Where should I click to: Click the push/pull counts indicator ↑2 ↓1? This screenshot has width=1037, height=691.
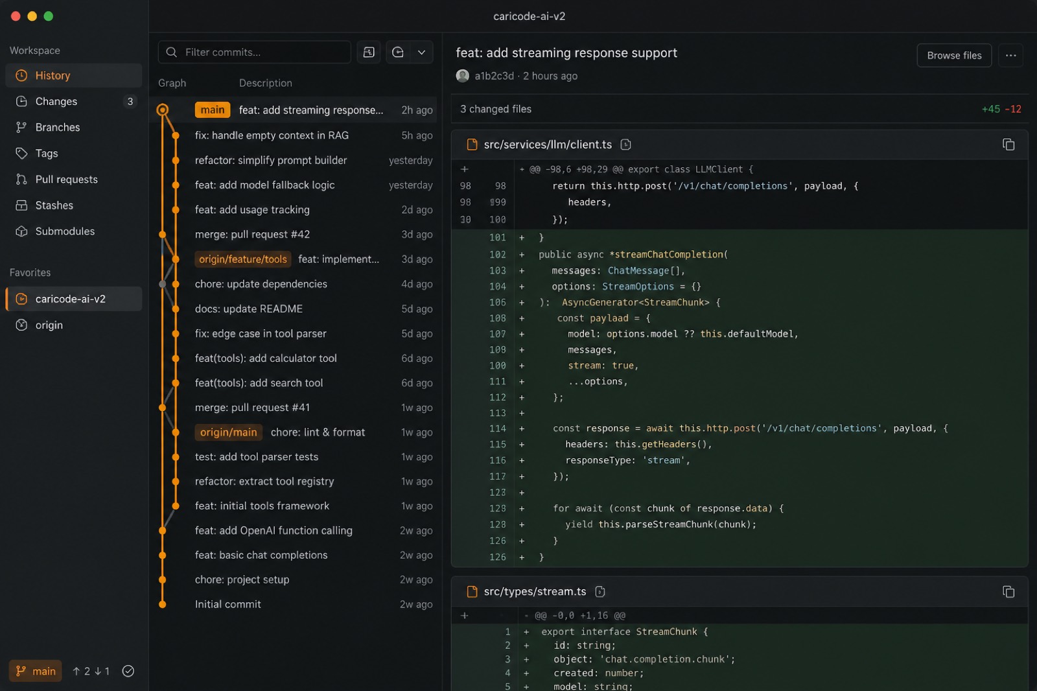(91, 671)
